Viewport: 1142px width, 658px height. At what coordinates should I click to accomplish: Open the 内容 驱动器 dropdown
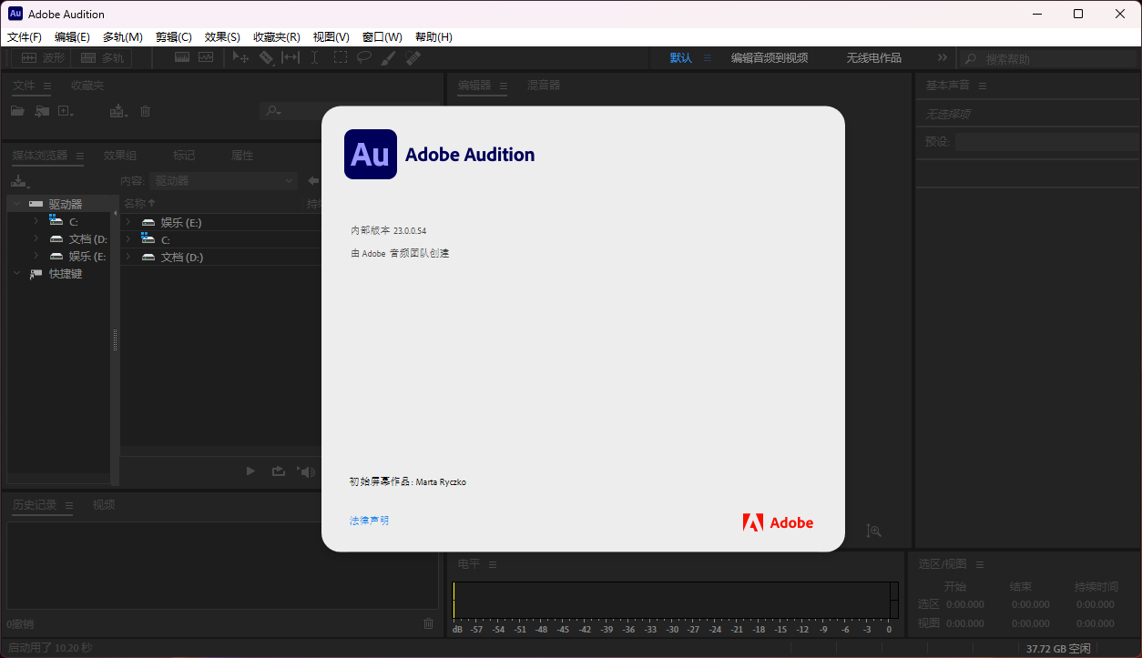[x=224, y=180]
